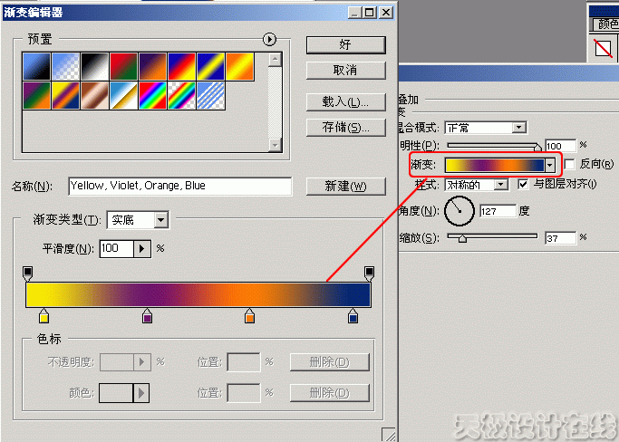Select the violet-green-orange preset in second row
619x442 pixels.
pos(37,95)
